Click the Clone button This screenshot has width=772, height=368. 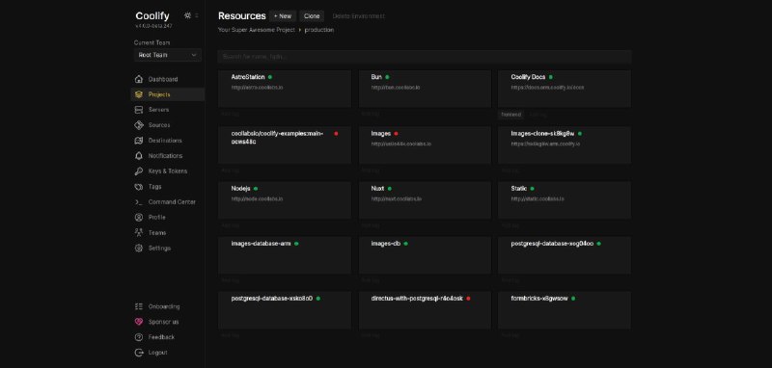[312, 16]
